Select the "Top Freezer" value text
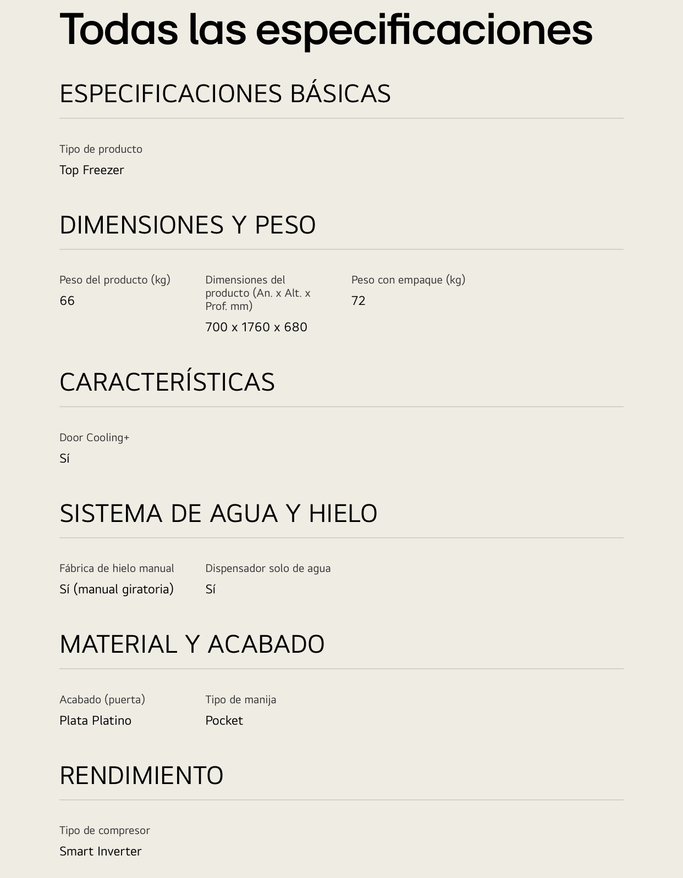Viewport: 683px width, 878px height. (x=91, y=170)
